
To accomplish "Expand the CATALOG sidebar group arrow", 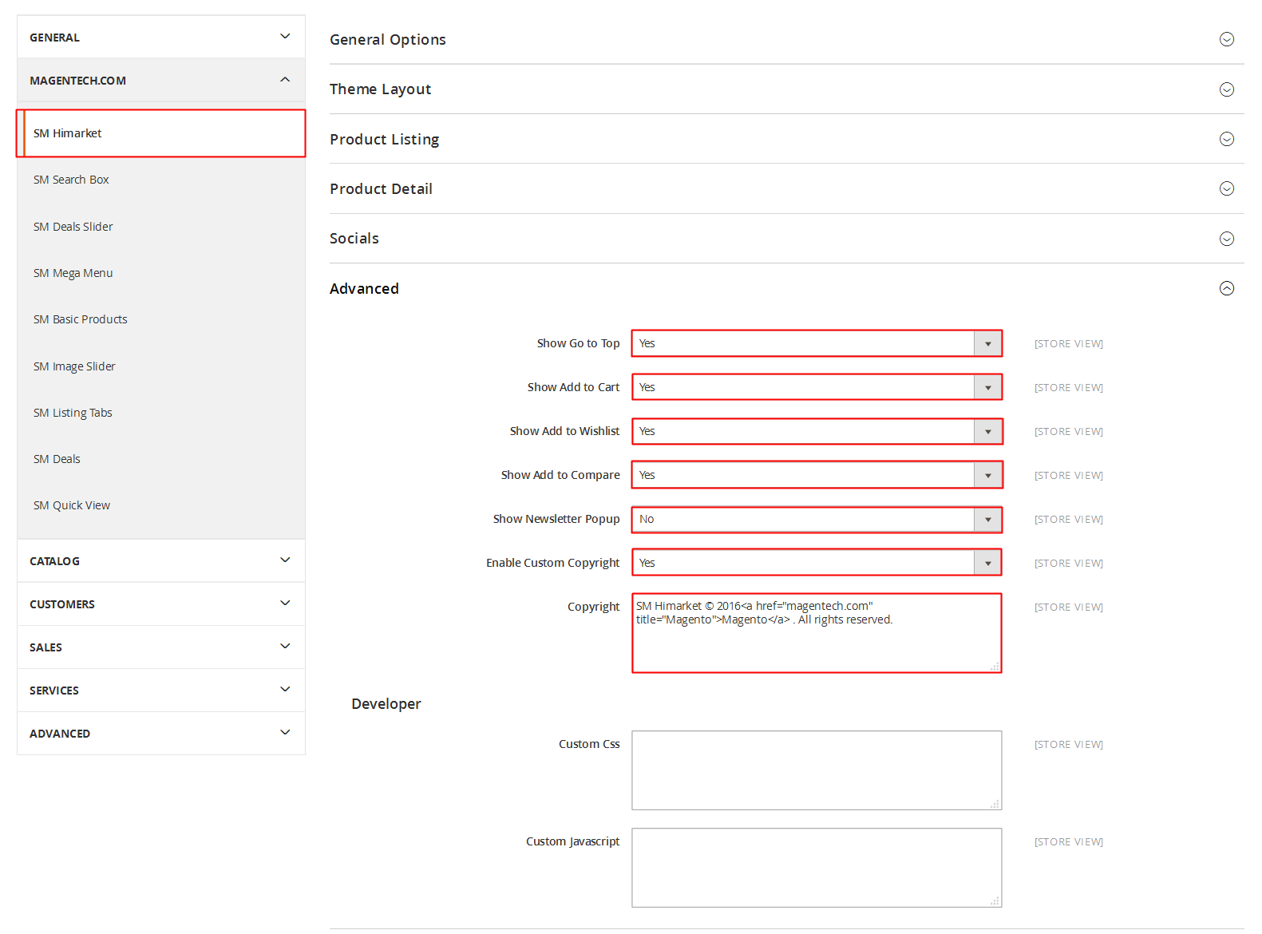I will pos(285,560).
